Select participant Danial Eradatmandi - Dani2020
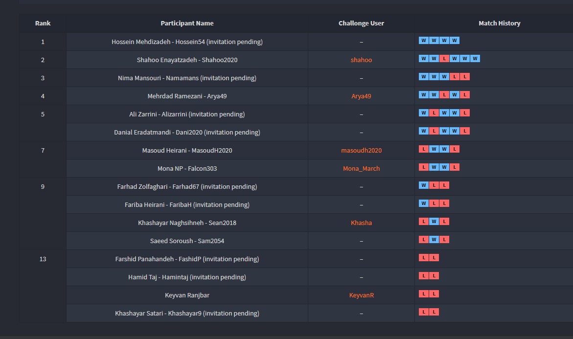This screenshot has height=339, width=573. point(187,132)
